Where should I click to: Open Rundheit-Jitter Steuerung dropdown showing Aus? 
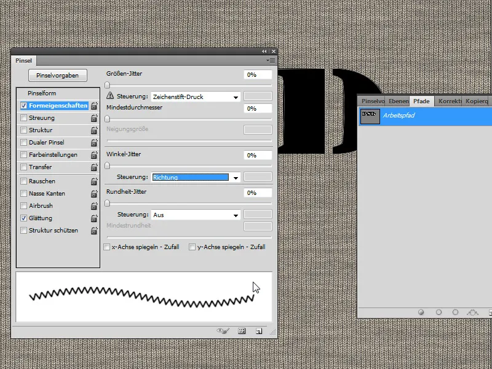pyautogui.click(x=196, y=215)
